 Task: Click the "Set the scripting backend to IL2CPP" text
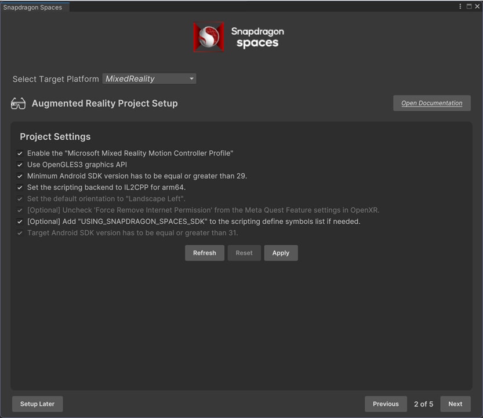coord(106,187)
